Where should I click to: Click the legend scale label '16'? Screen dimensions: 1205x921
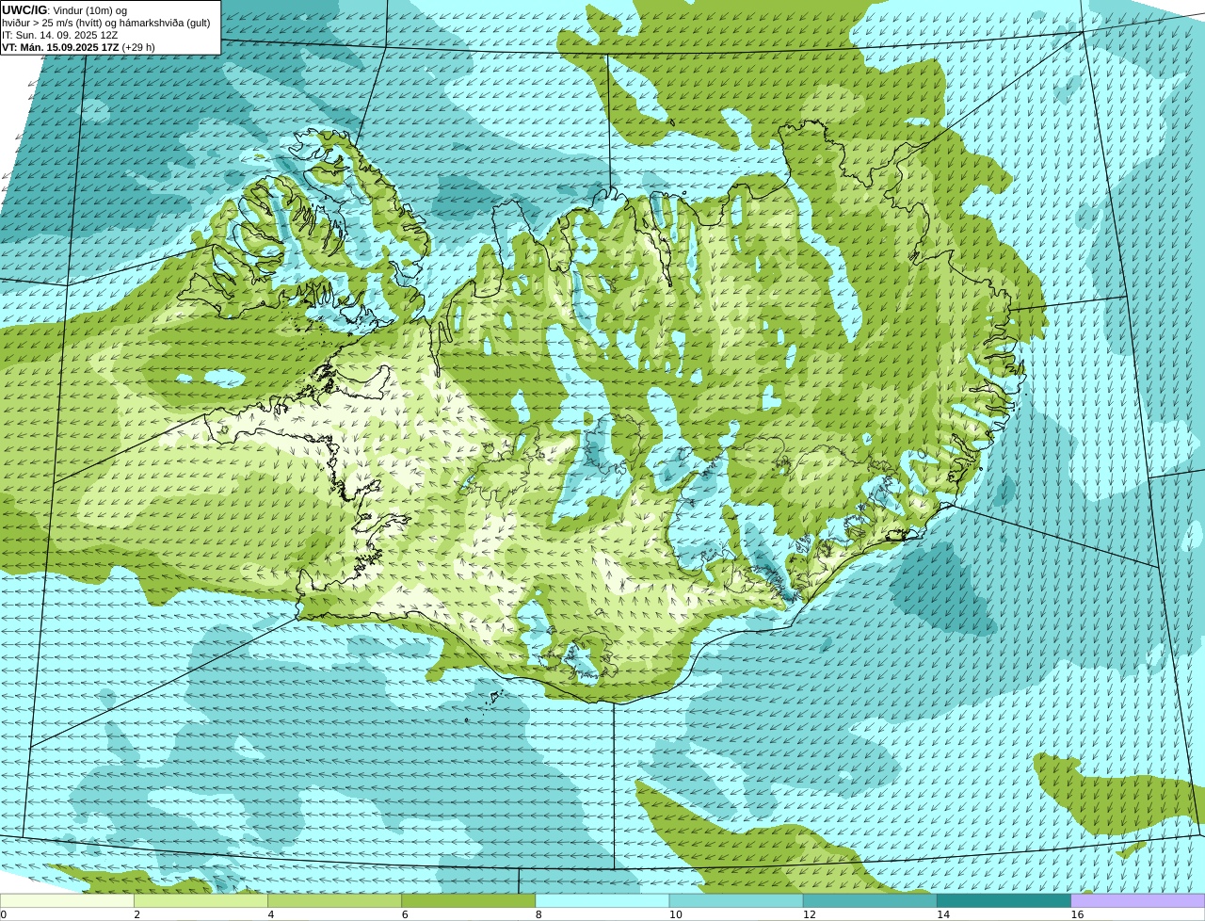click(x=1077, y=914)
